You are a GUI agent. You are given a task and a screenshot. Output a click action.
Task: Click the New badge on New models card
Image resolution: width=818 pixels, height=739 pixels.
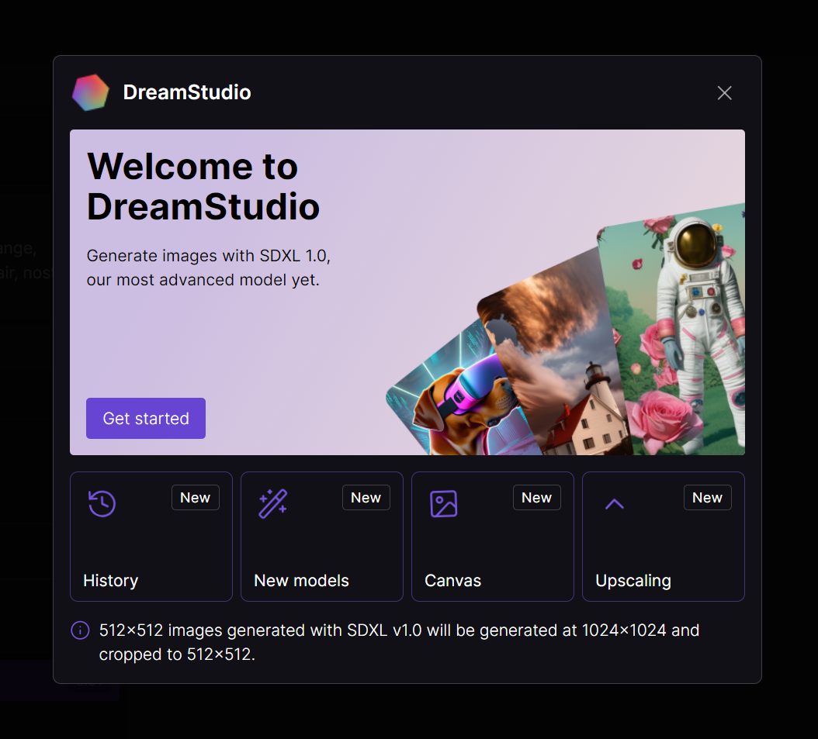366,498
